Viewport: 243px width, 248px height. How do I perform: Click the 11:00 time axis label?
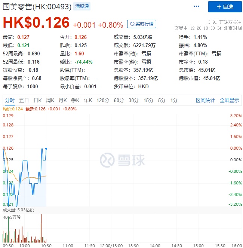click(x=68, y=246)
